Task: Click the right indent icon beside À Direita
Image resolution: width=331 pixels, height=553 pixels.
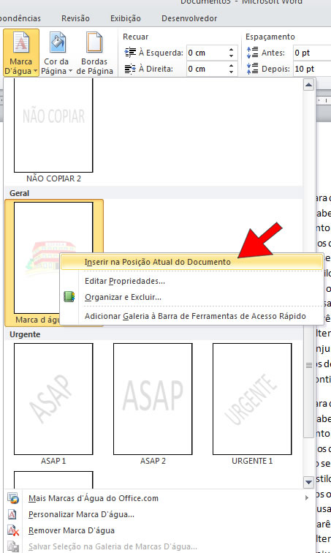Action: click(130, 69)
